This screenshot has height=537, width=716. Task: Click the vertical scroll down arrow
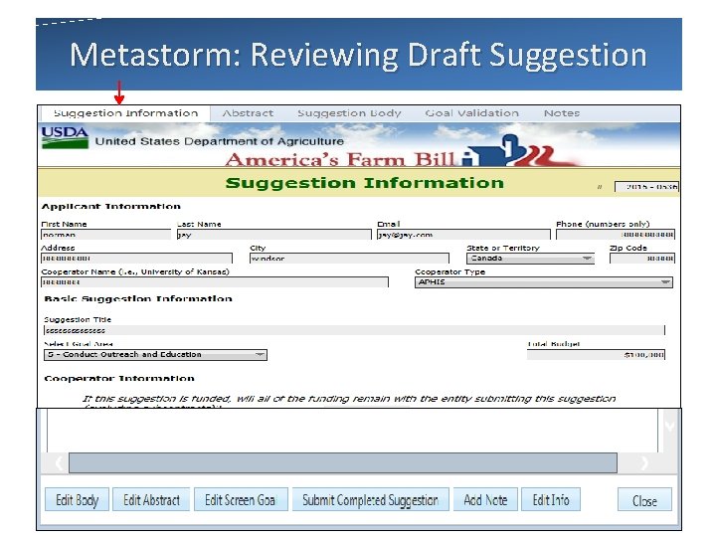(x=669, y=427)
